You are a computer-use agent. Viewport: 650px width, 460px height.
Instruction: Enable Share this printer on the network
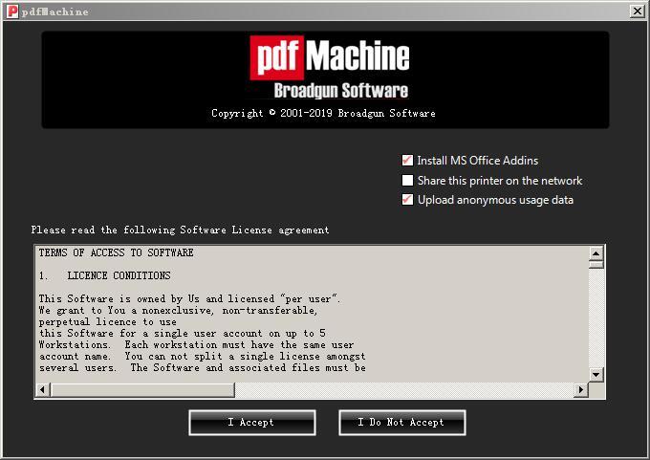point(407,180)
